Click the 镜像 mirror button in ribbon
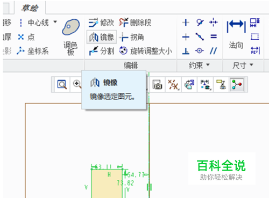The width and height of the screenshot is (269, 198). tap(102, 37)
